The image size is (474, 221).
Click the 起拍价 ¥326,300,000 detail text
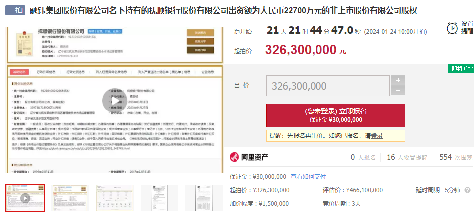click(259, 190)
